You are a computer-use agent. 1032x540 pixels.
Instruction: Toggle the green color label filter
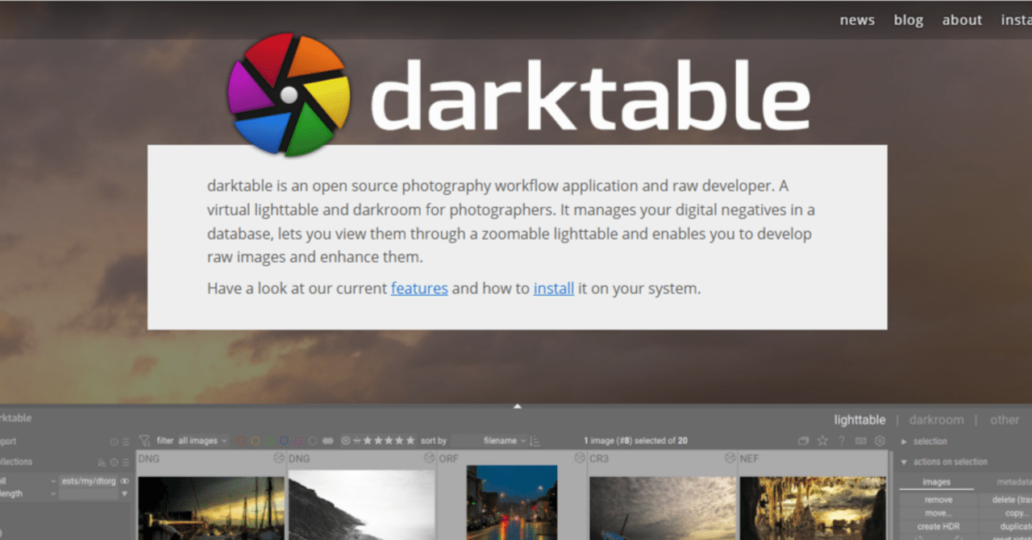coord(271,441)
